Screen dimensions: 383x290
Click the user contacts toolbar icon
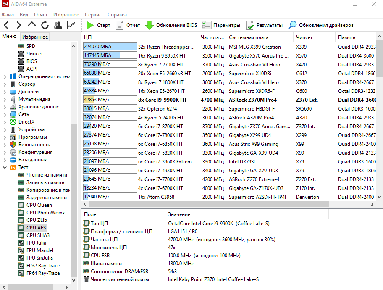[x=58, y=25]
